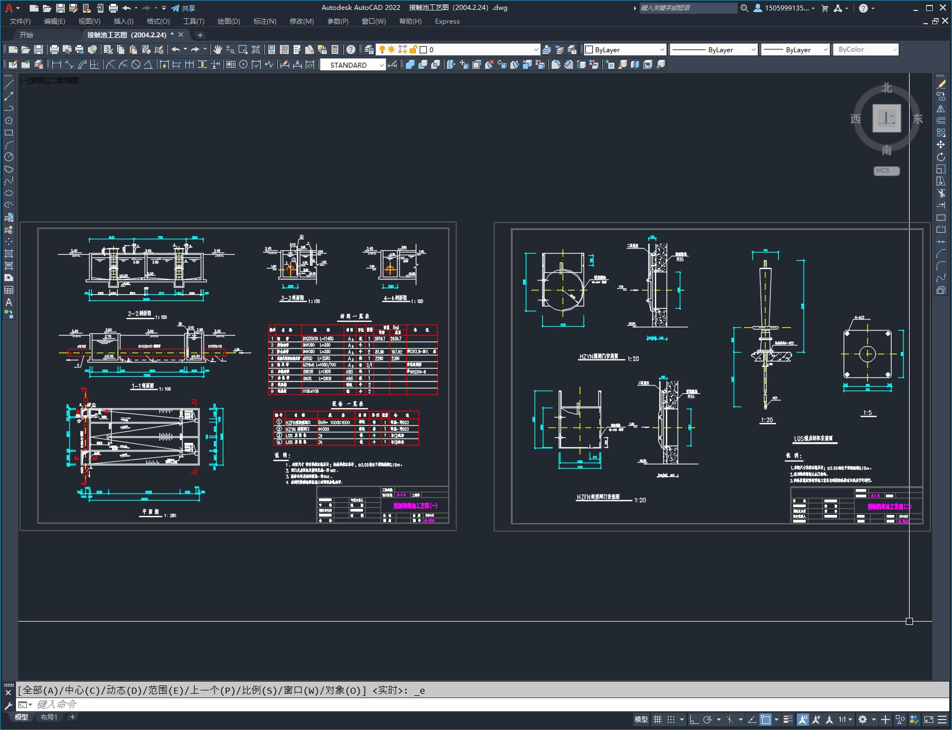Screen dimensions: 952x730
Task: Click the top face of the ViewCube
Action: [x=887, y=118]
